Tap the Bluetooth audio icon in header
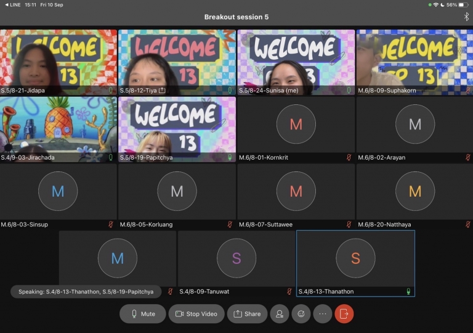Image resolution: width=473 pixels, height=333 pixels. click(466, 17)
